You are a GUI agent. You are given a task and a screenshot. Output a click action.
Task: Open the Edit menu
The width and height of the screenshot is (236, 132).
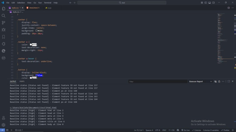coord(13,3)
